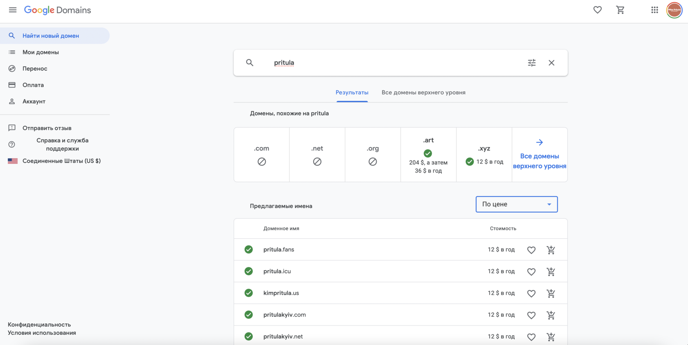Select the .net unavailable domain card

[317, 155]
